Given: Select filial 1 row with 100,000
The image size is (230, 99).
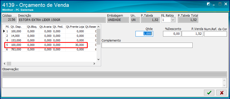Looking at the screenshot, I should (x=50, y=31).
